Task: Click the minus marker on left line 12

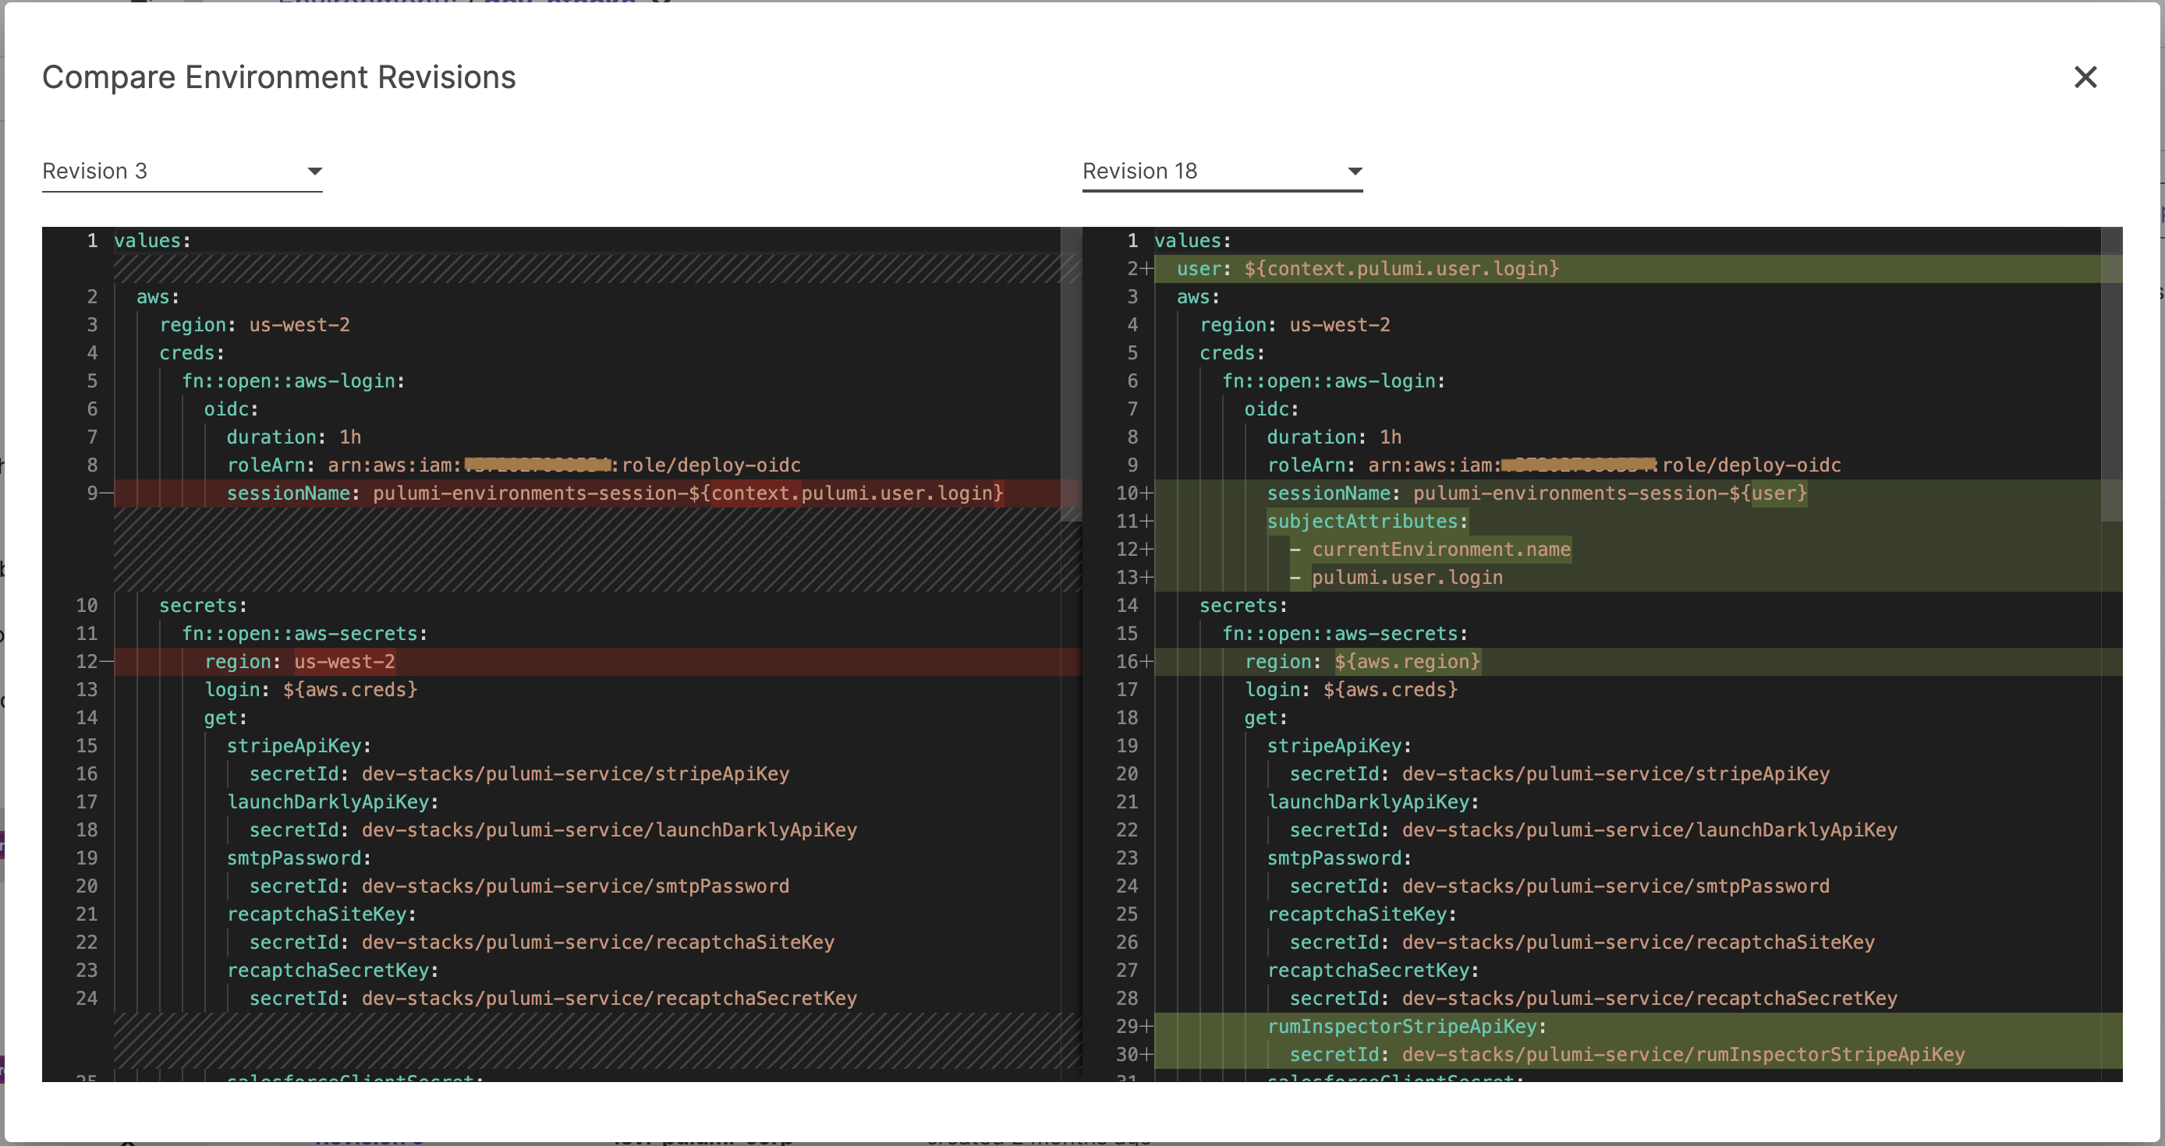Action: pyautogui.click(x=107, y=662)
